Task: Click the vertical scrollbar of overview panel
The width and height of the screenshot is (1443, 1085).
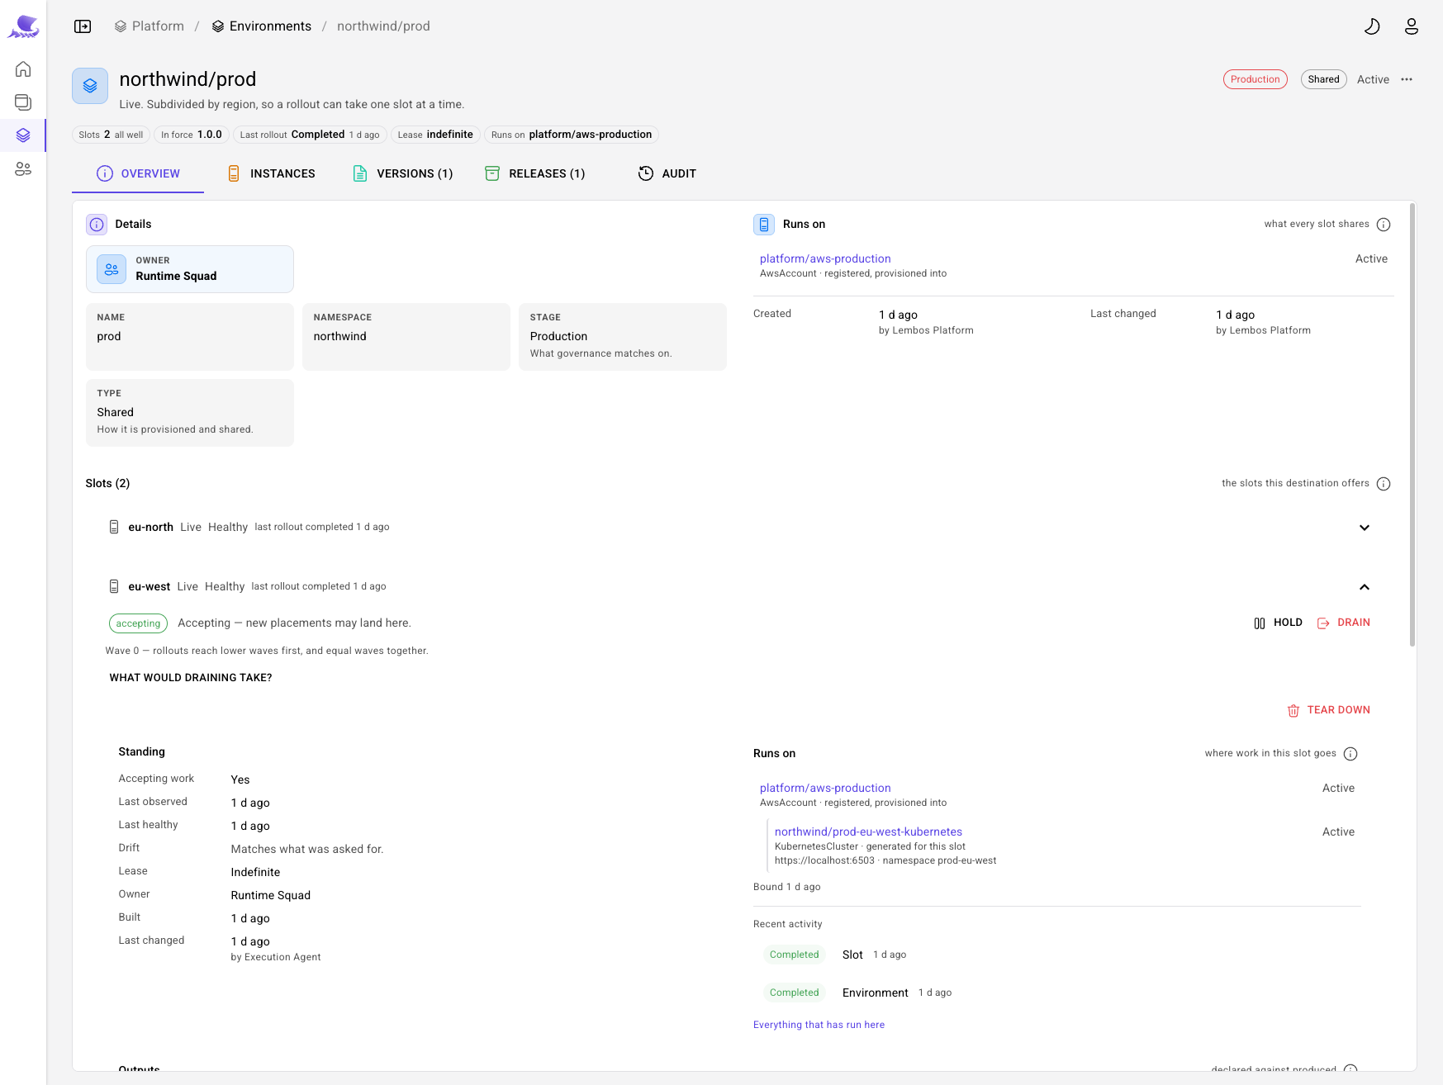Action: [1412, 425]
